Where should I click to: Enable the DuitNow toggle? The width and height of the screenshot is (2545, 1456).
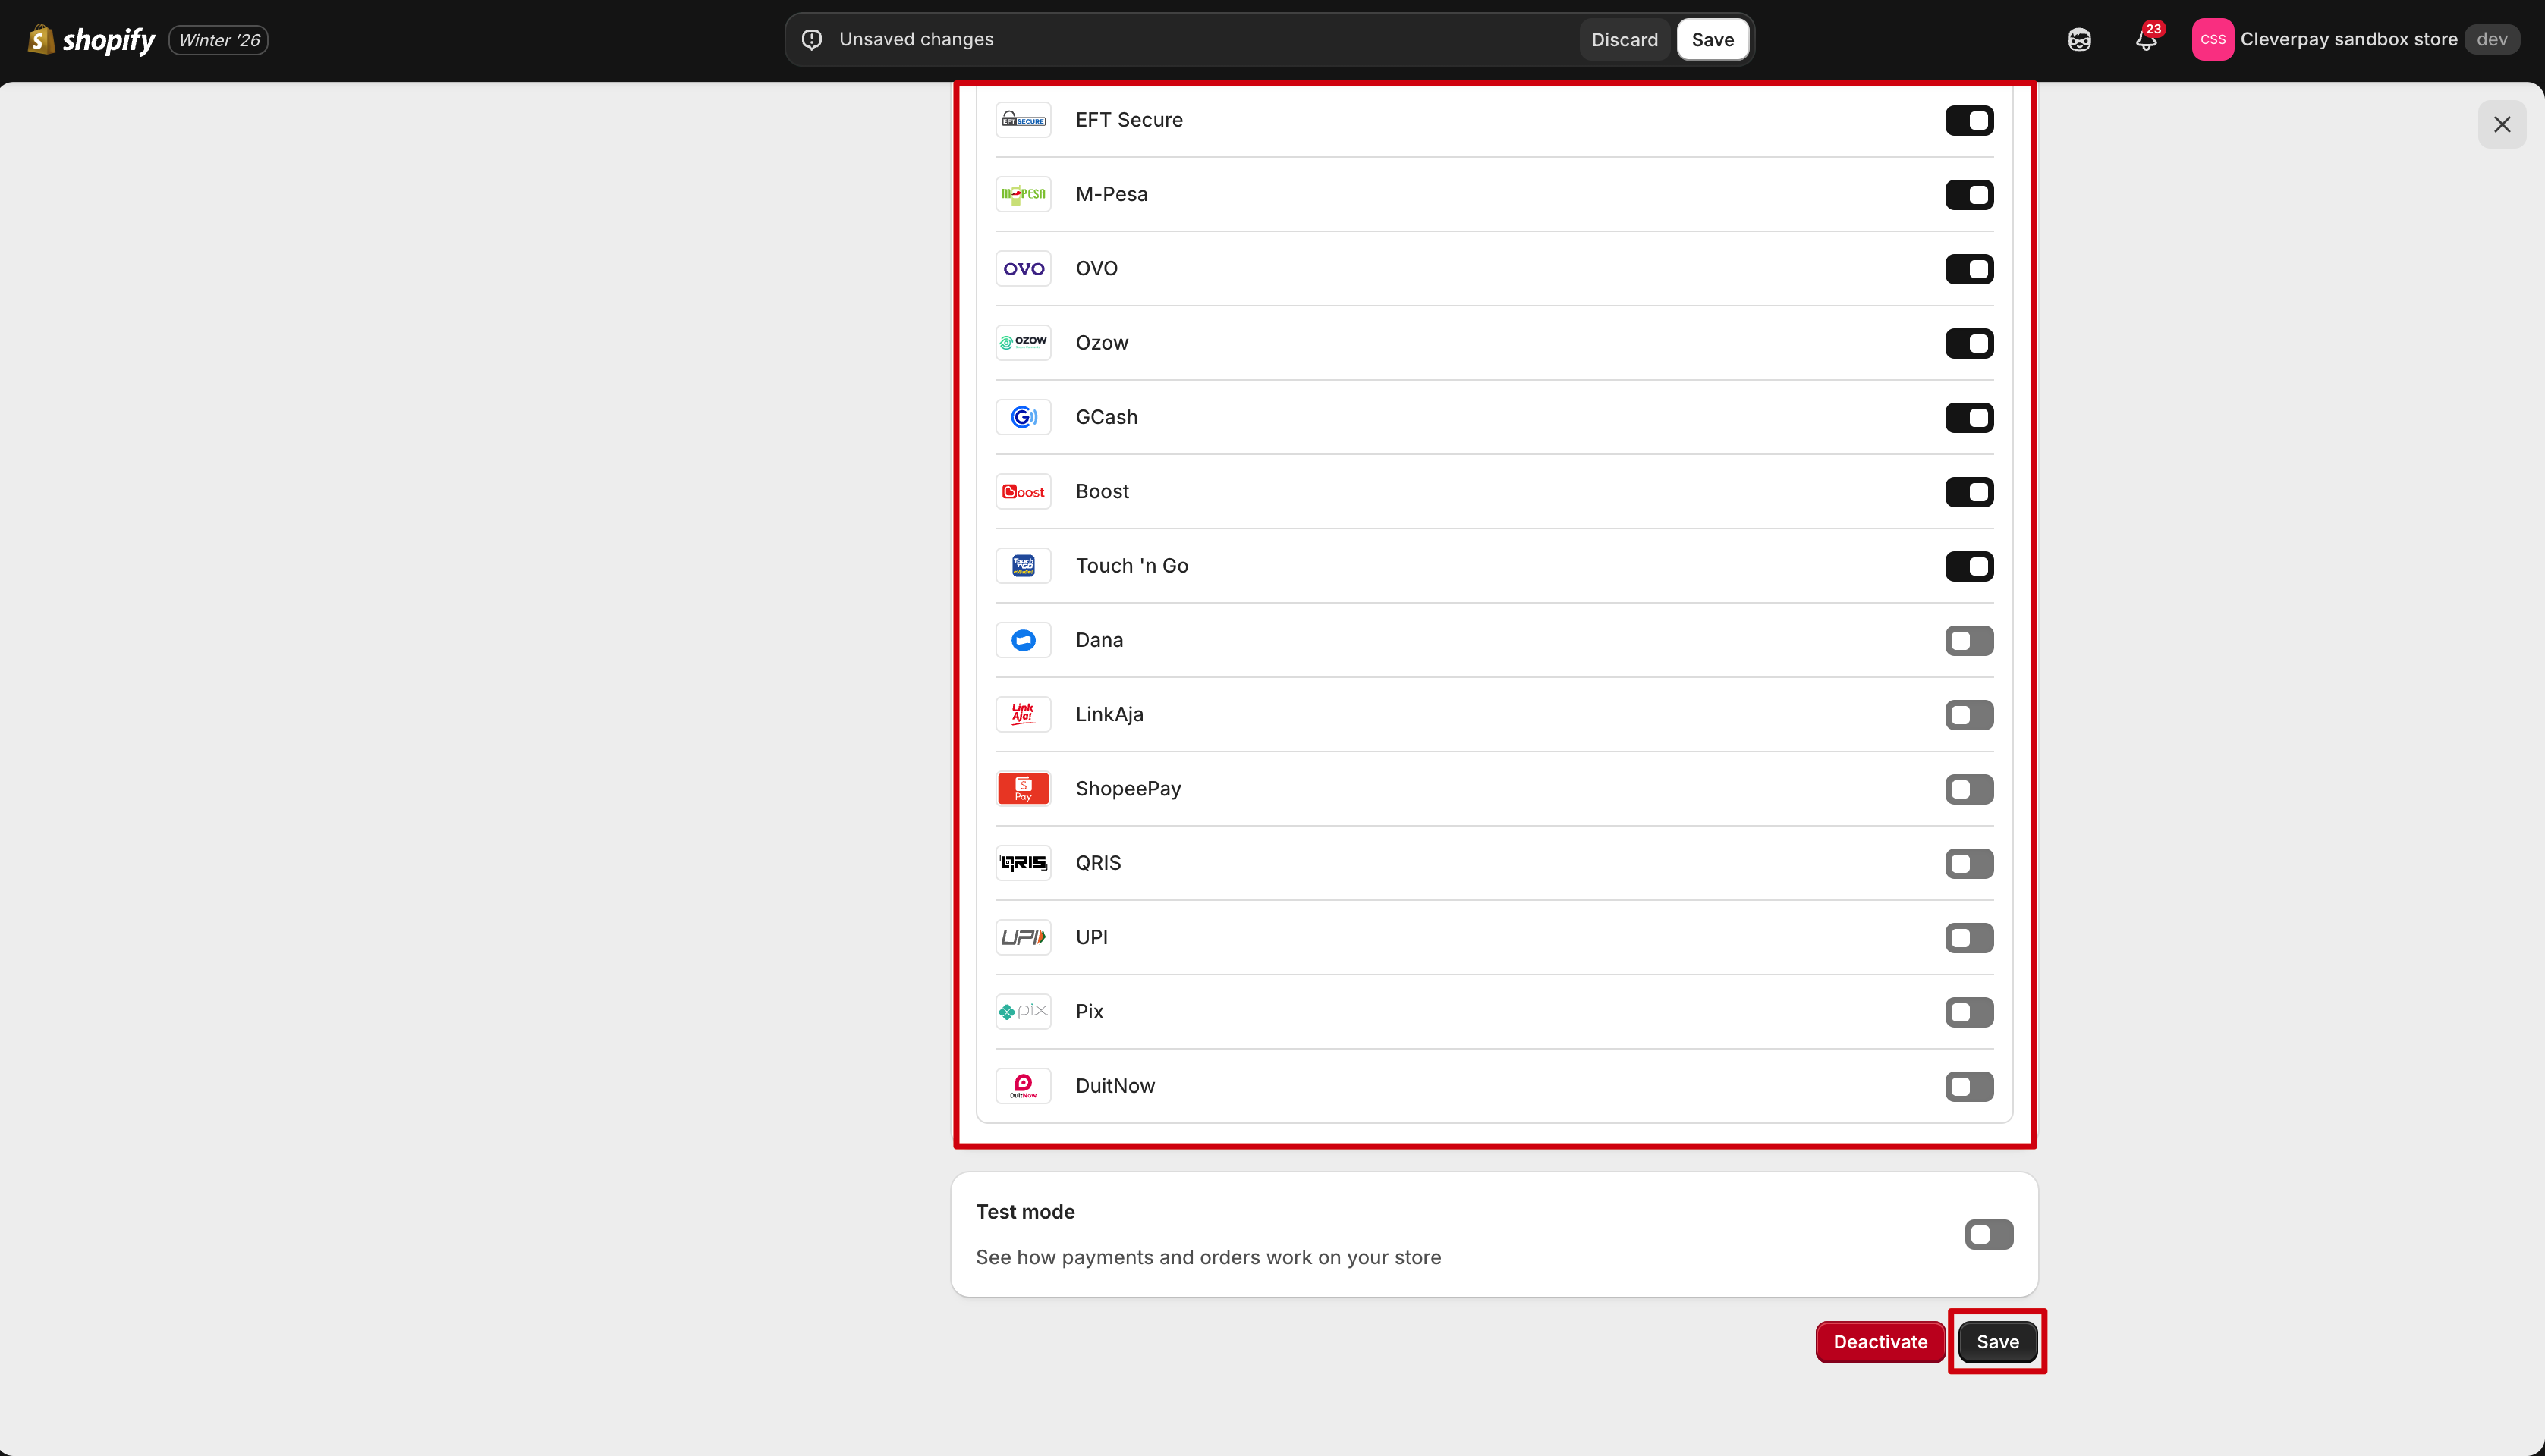[x=1968, y=1086]
